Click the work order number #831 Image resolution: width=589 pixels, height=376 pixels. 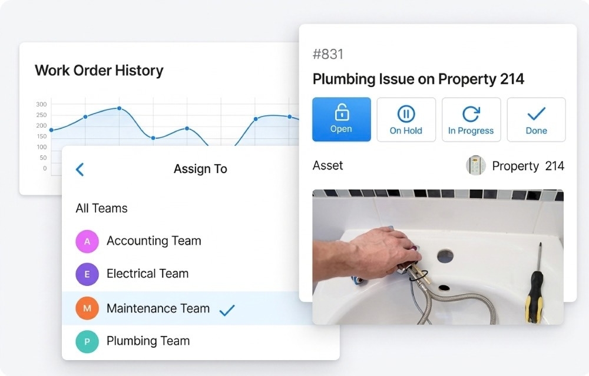click(328, 54)
